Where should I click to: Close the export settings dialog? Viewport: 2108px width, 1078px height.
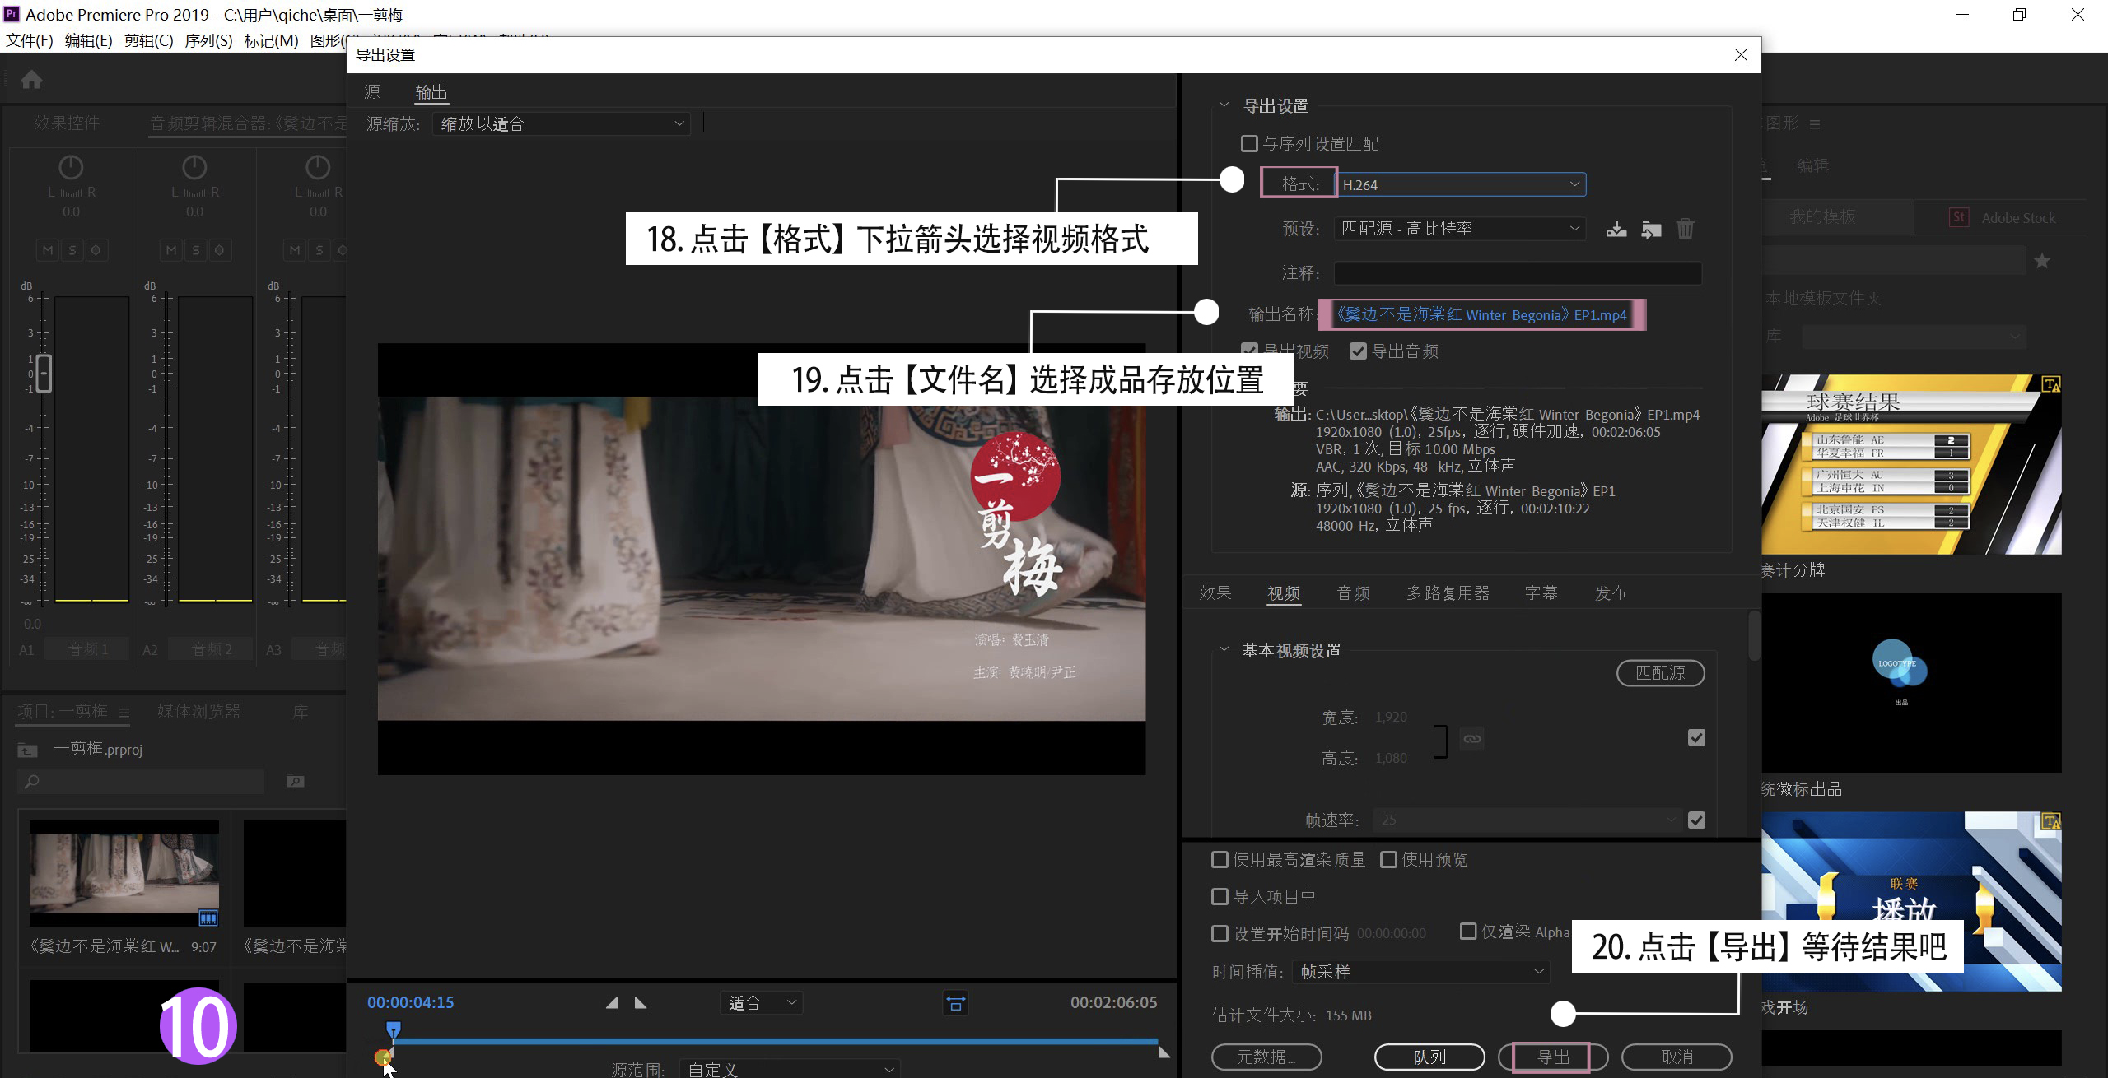click(1741, 54)
